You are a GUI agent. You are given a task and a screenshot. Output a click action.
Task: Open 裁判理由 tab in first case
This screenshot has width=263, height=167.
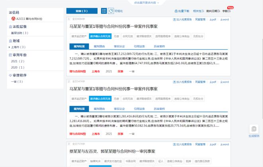(99, 46)
